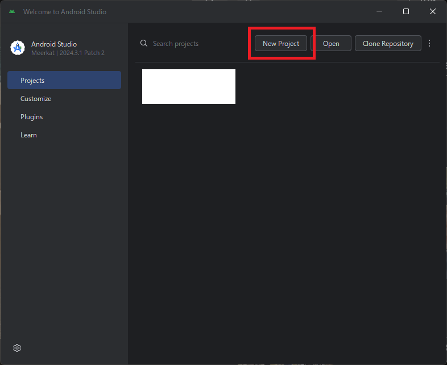Screen dimensions: 447x365
Task: Focus the Search projects field
Action: (193, 44)
